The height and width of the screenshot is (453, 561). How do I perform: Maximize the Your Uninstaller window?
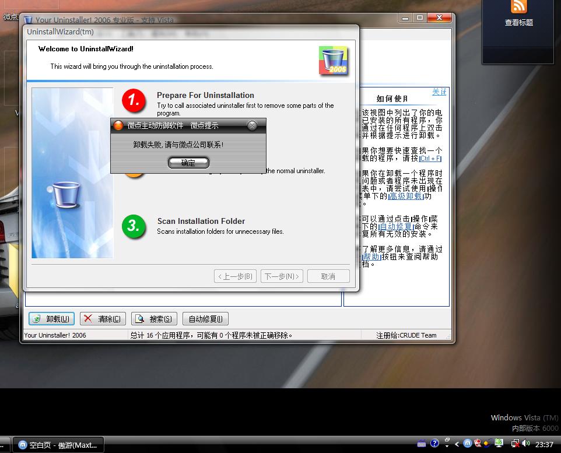420,18
